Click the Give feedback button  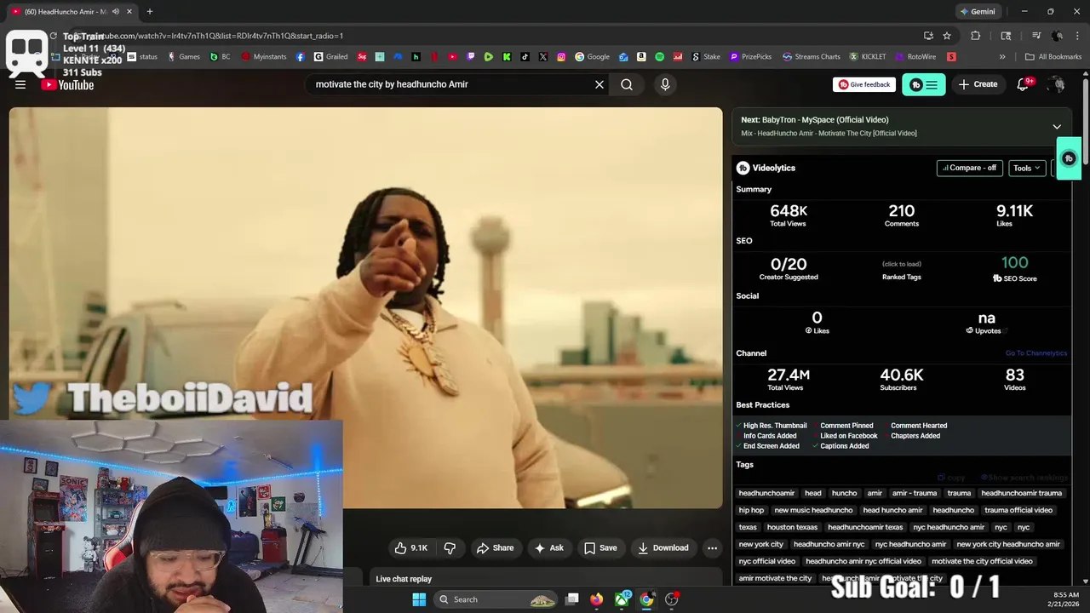click(864, 84)
